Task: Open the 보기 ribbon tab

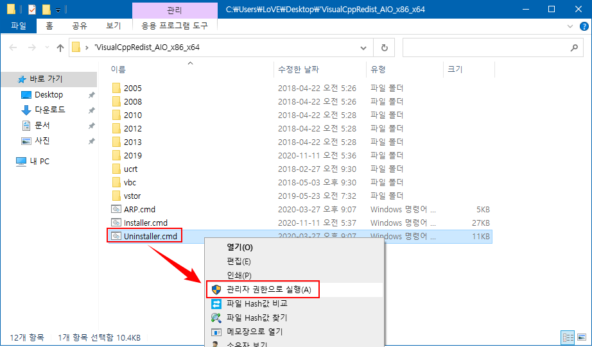Action: [x=114, y=26]
